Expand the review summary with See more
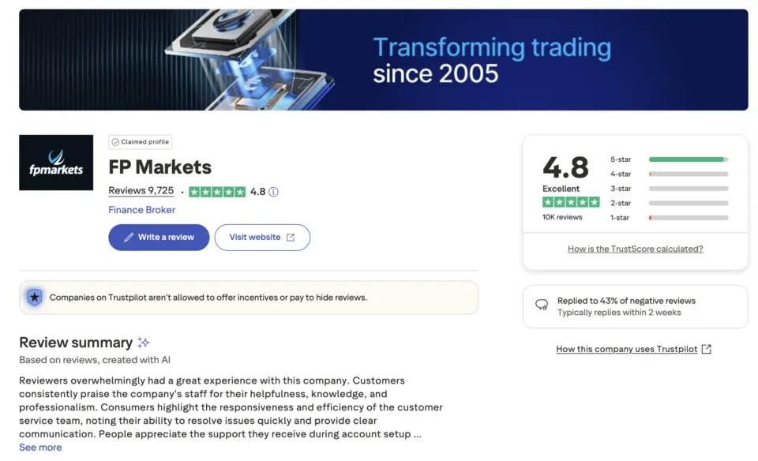This screenshot has width=758, height=461. (39, 447)
